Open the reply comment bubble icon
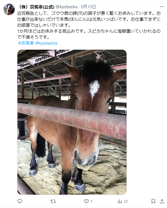The width and height of the screenshot is (167, 208). point(20,201)
